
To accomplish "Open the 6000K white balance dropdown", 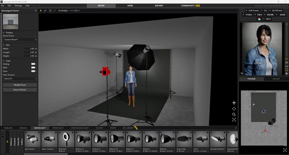I will point(281,15).
